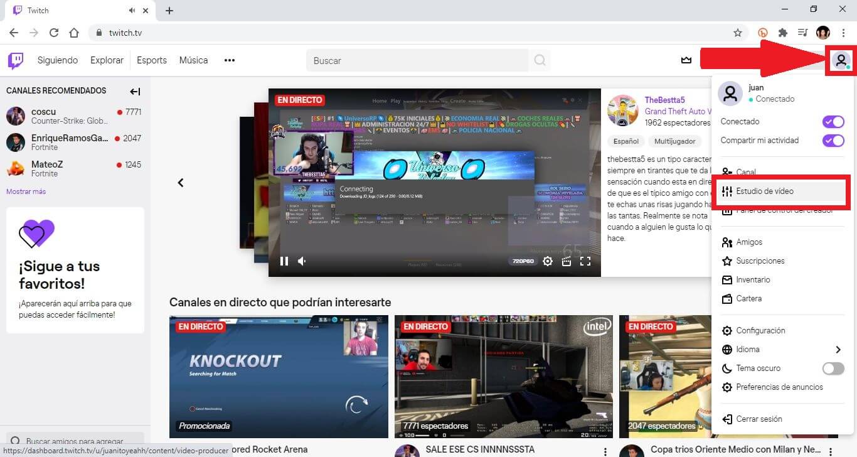857x457 pixels.
Task: Click the Twitch logo home icon
Action: pos(16,60)
